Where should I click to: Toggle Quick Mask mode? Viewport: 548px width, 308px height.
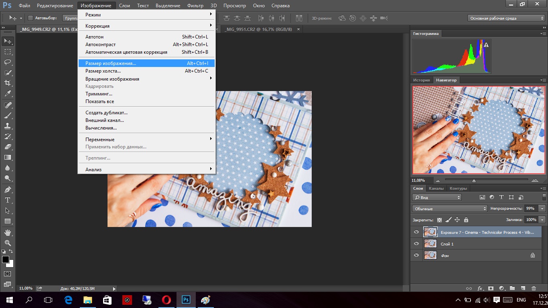pyautogui.click(x=8, y=274)
